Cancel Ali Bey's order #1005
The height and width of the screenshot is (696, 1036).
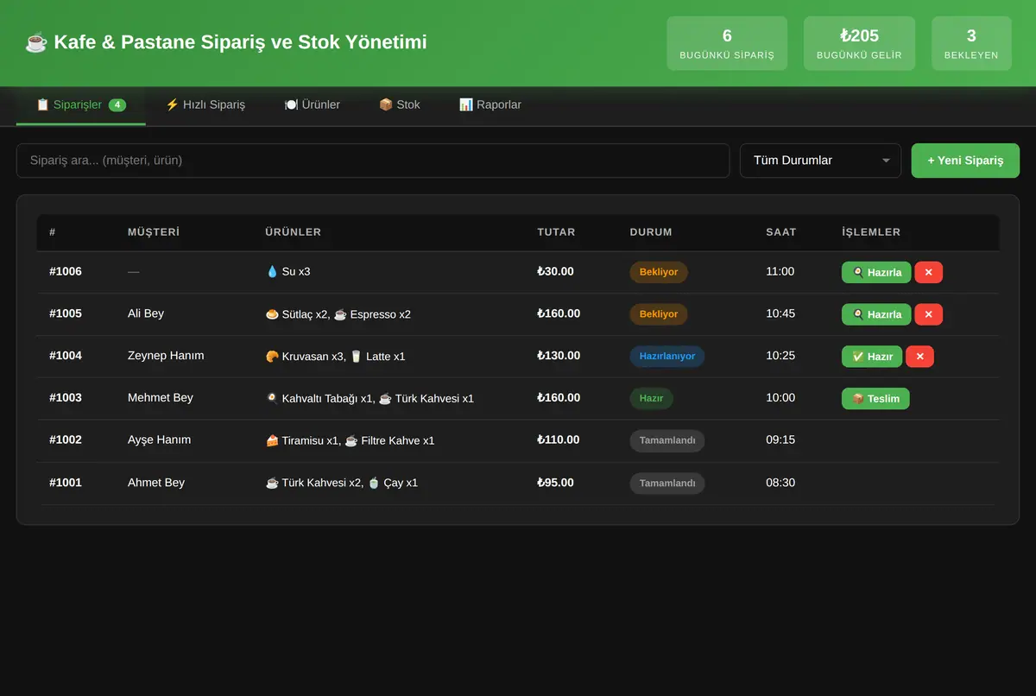tap(928, 314)
